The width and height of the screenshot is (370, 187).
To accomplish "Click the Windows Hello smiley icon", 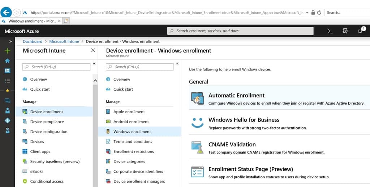I will (197, 123).
